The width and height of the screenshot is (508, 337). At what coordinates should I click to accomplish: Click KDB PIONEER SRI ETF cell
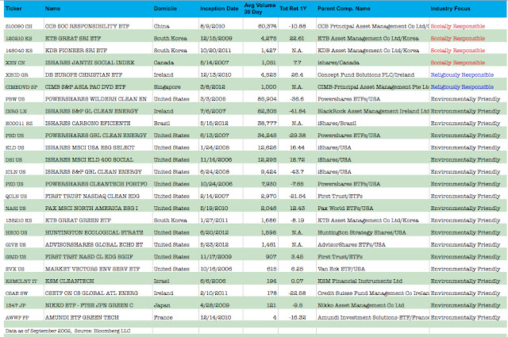[76, 51]
